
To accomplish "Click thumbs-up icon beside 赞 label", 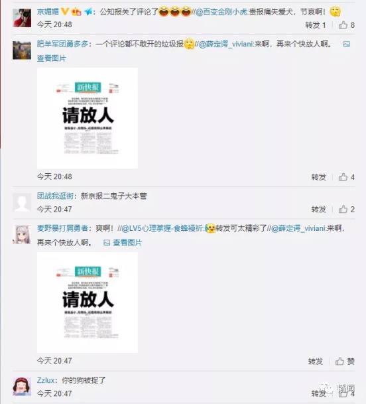I will click(339, 362).
